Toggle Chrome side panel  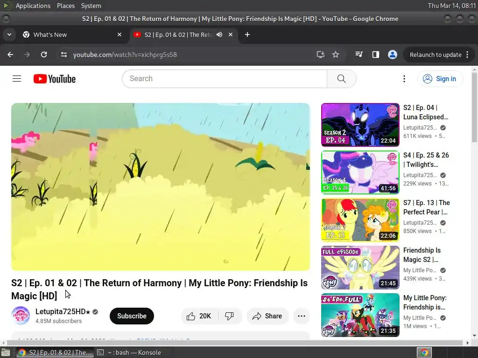tap(376, 55)
